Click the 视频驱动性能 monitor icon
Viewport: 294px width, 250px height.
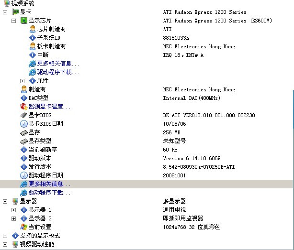tap(15, 244)
